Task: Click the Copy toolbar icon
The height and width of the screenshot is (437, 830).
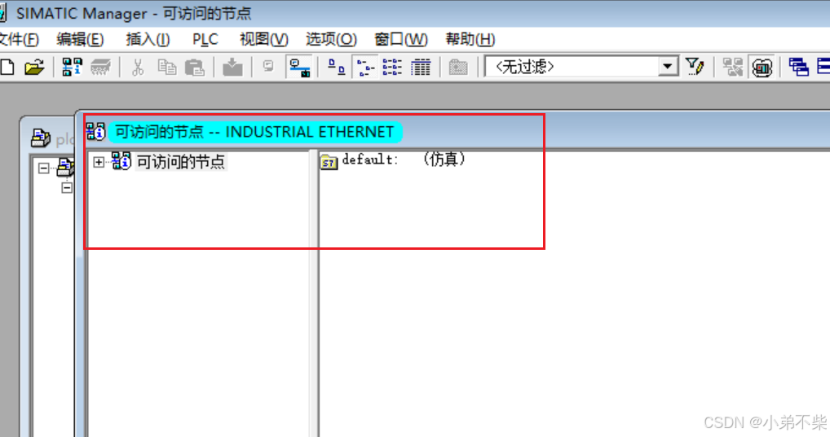Action: pyautogui.click(x=167, y=67)
